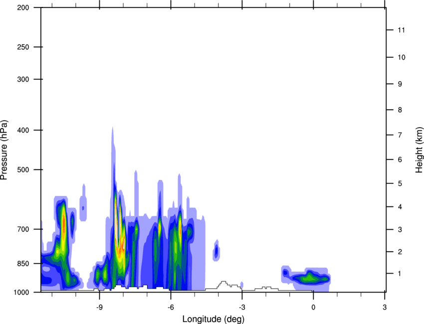Click the "Longitude (deg)" axis title
The width and height of the screenshot is (424, 324).
pos(213,319)
